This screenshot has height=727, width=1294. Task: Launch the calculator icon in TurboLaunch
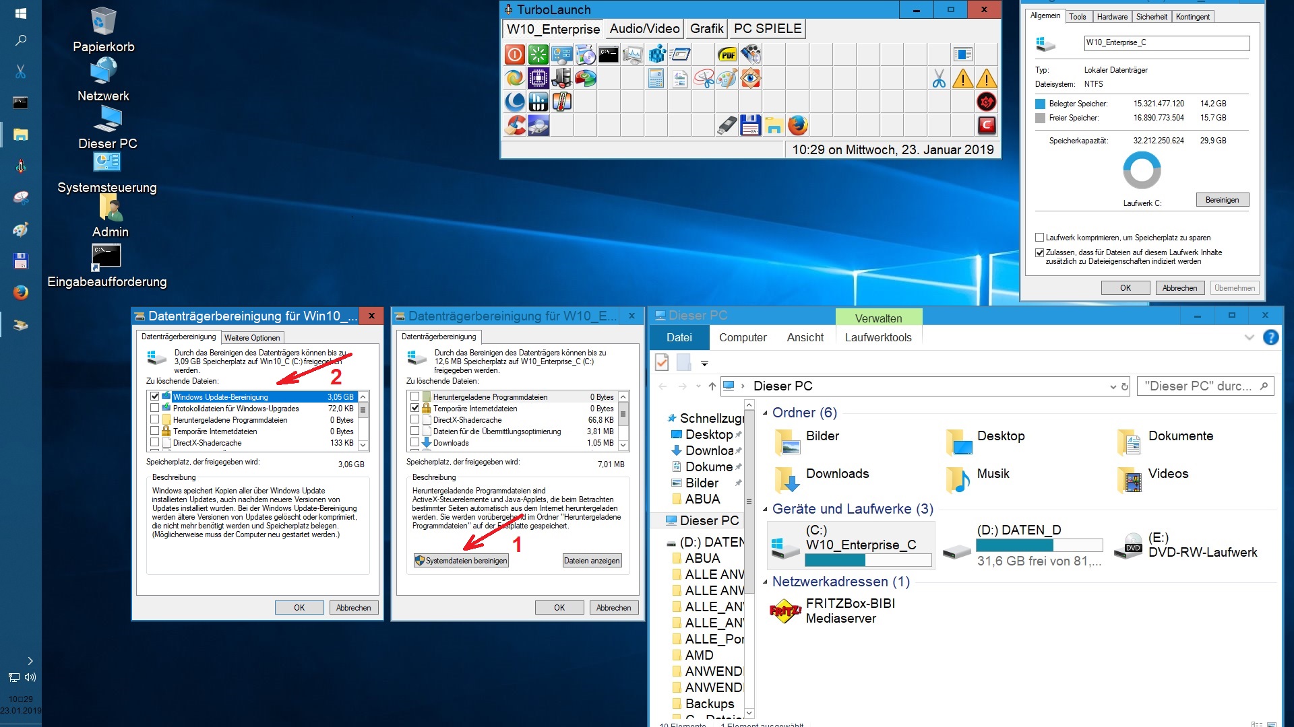(656, 79)
